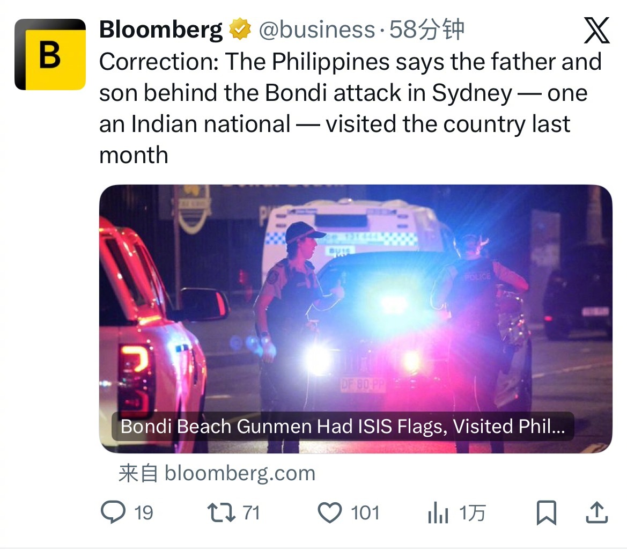Open the 来自 bloomberg.com source link
The width and height of the screenshot is (627, 550).
217,473
